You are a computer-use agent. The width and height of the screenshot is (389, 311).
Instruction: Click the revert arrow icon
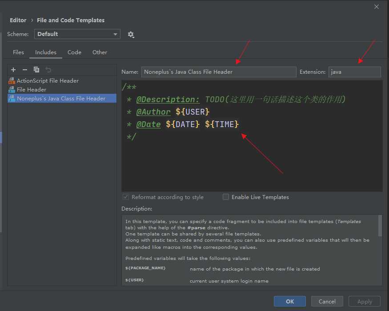48,70
